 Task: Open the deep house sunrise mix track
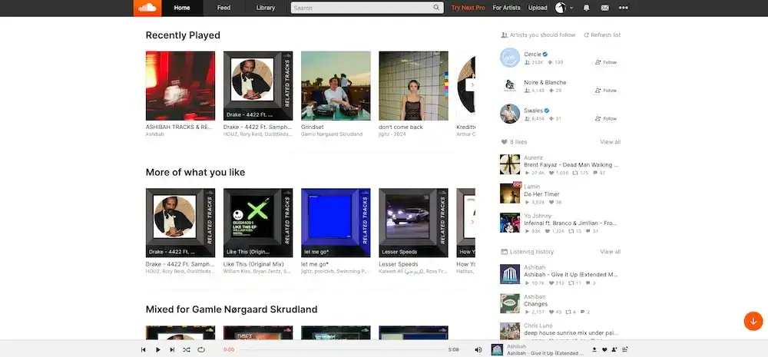tap(571, 333)
